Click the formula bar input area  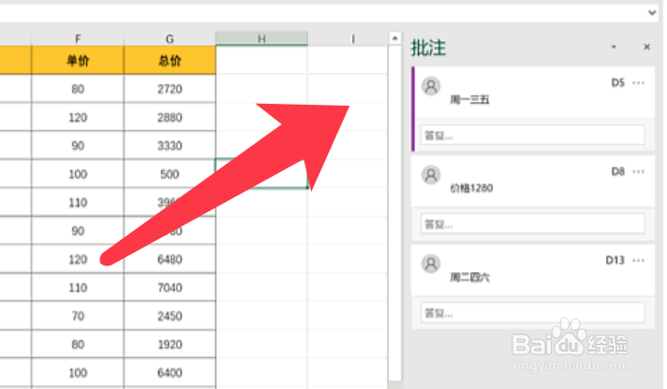(x=321, y=13)
